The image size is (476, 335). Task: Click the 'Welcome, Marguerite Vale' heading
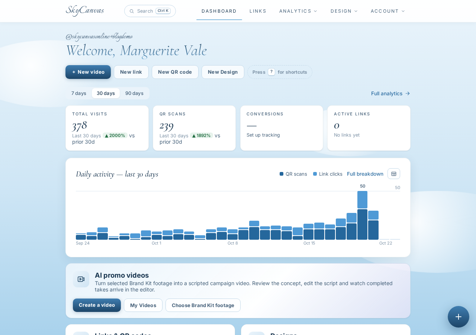pyautogui.click(x=136, y=50)
